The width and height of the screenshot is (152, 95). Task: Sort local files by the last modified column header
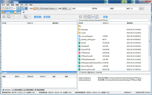tap(136, 23)
